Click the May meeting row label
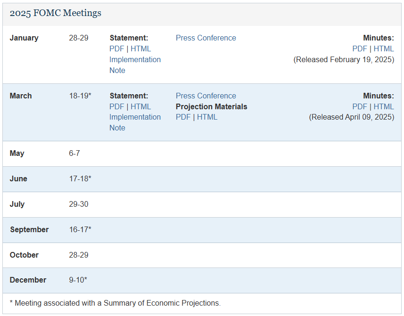The height and width of the screenshot is (316, 404). click(17, 154)
